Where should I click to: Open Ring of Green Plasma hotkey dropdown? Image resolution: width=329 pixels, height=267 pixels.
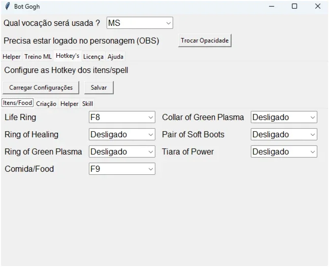coord(122,151)
